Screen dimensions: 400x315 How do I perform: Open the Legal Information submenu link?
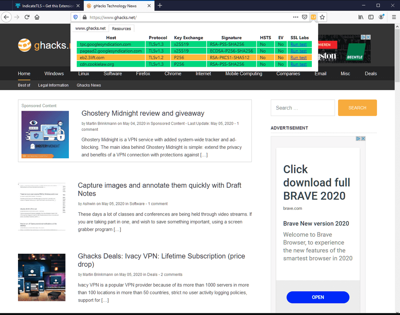click(x=53, y=85)
